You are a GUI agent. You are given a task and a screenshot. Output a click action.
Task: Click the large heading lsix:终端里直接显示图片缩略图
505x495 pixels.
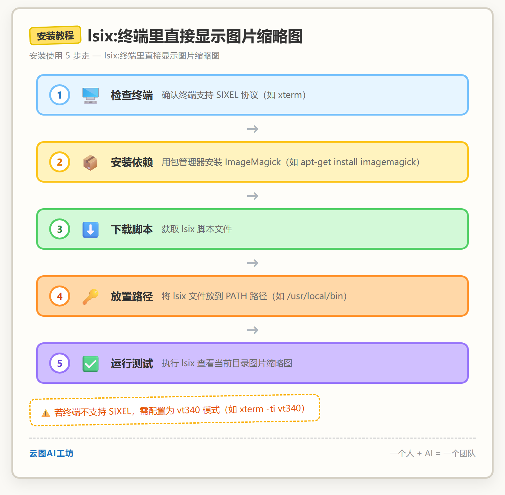click(x=195, y=36)
